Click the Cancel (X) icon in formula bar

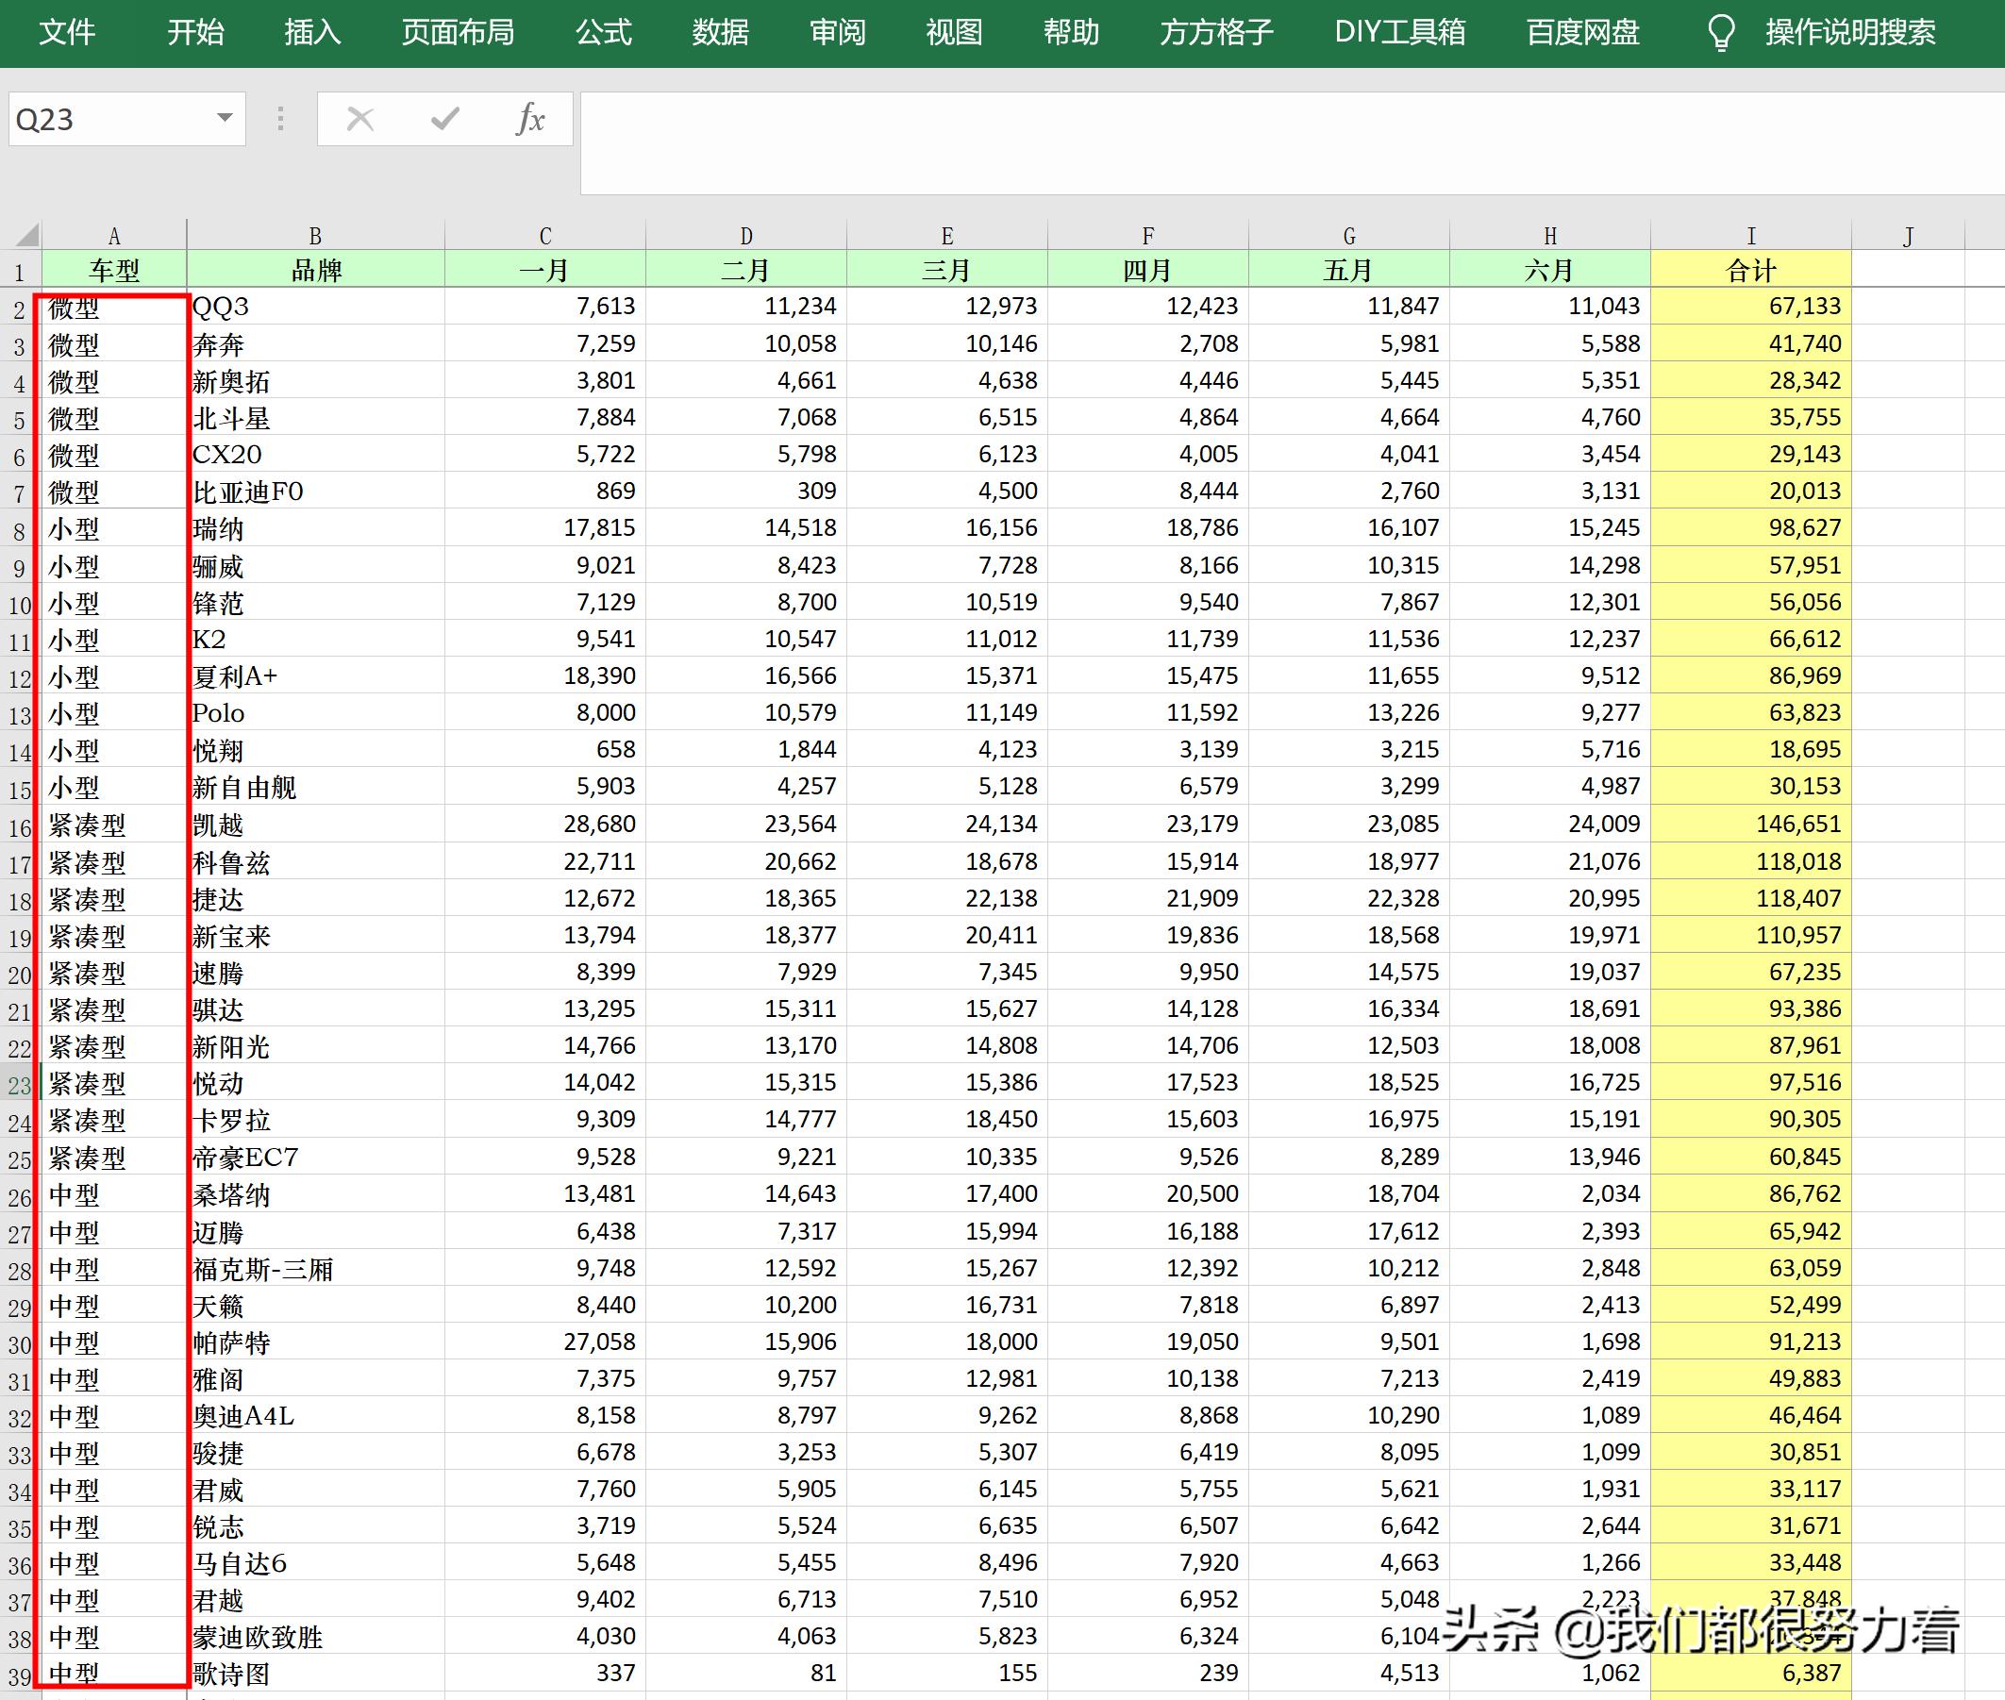[x=360, y=119]
